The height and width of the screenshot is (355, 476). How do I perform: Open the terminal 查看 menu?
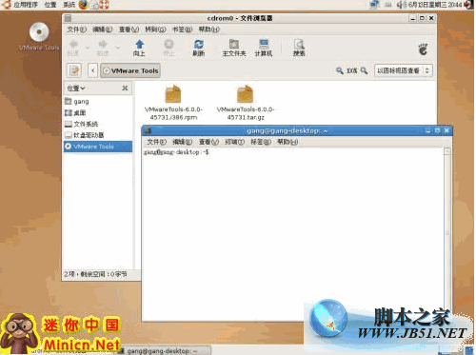208,142
